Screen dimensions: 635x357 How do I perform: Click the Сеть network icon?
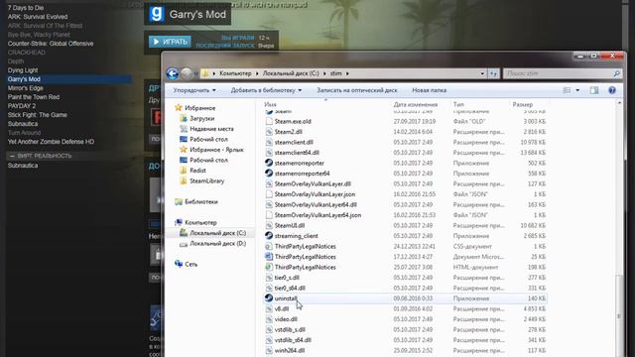(x=179, y=264)
